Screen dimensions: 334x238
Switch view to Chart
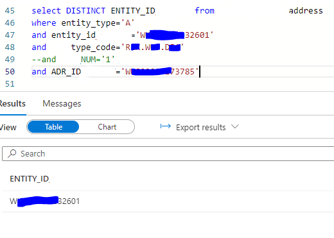(x=107, y=127)
